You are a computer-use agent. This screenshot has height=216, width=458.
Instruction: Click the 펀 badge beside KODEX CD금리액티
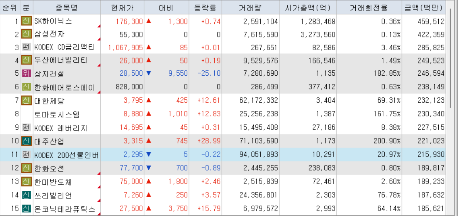(27, 48)
